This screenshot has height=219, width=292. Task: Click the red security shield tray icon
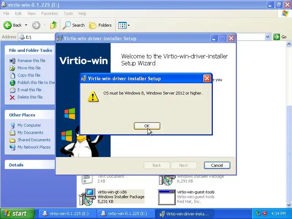[265, 214]
